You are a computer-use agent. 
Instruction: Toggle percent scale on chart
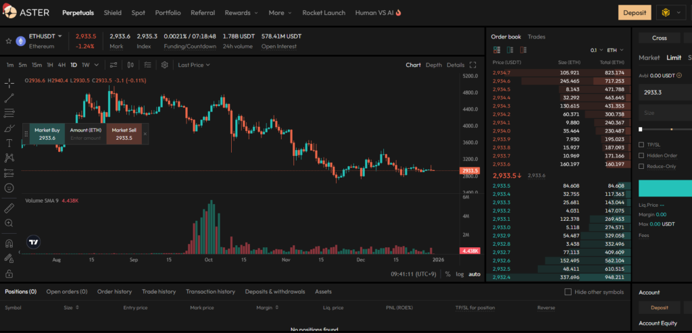tap(447, 274)
